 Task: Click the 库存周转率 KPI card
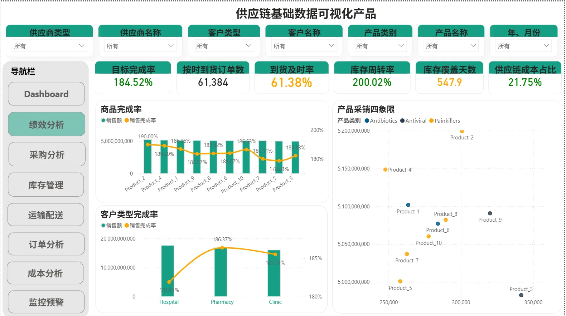point(372,78)
